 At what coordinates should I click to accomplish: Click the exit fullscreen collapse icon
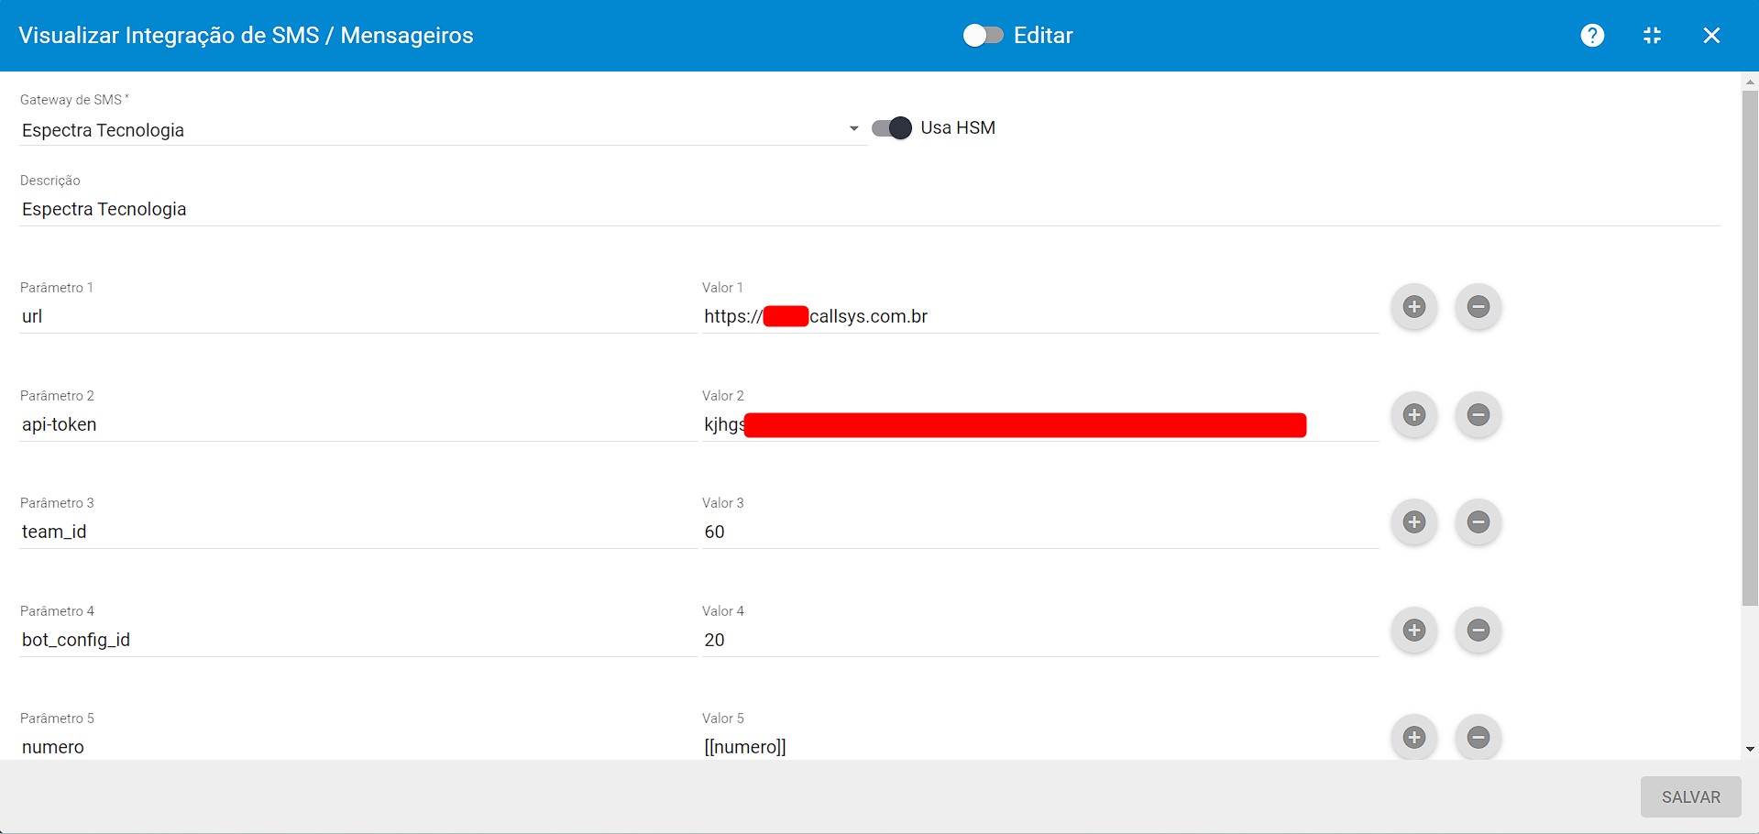tap(1652, 36)
